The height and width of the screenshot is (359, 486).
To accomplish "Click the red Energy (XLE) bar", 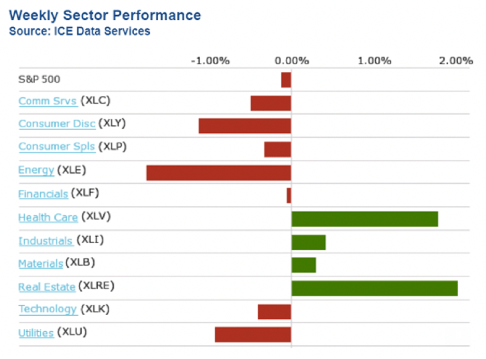I will [218, 173].
